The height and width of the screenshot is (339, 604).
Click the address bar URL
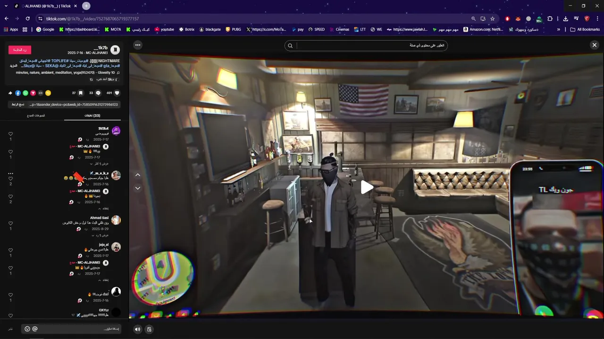point(92,19)
